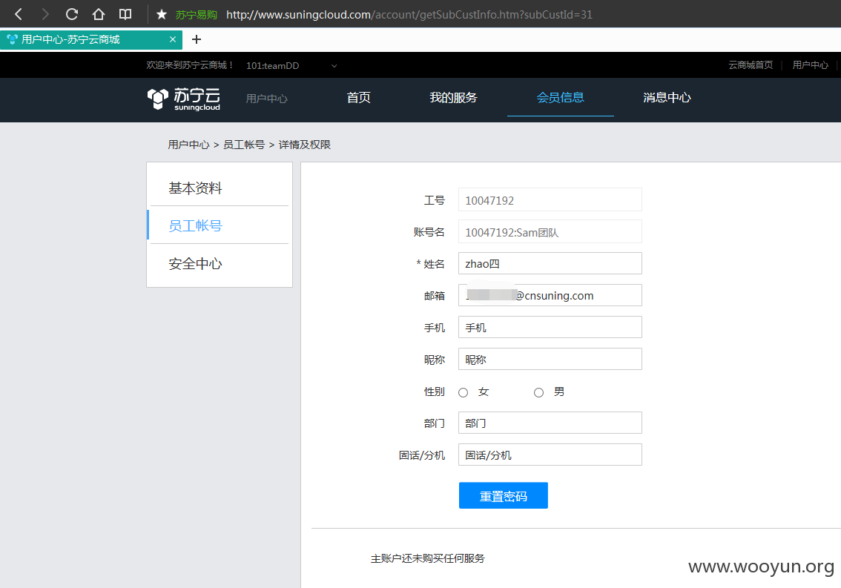
Task: Click the address bar URL
Action: (409, 15)
